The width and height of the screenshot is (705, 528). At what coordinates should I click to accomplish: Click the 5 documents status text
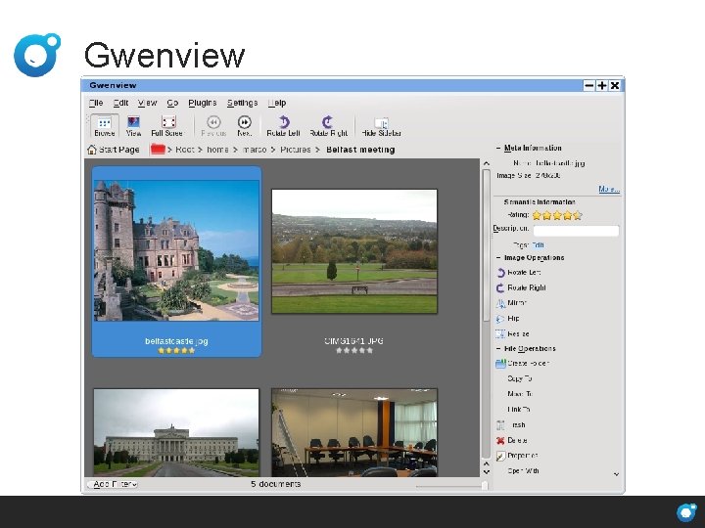275,484
